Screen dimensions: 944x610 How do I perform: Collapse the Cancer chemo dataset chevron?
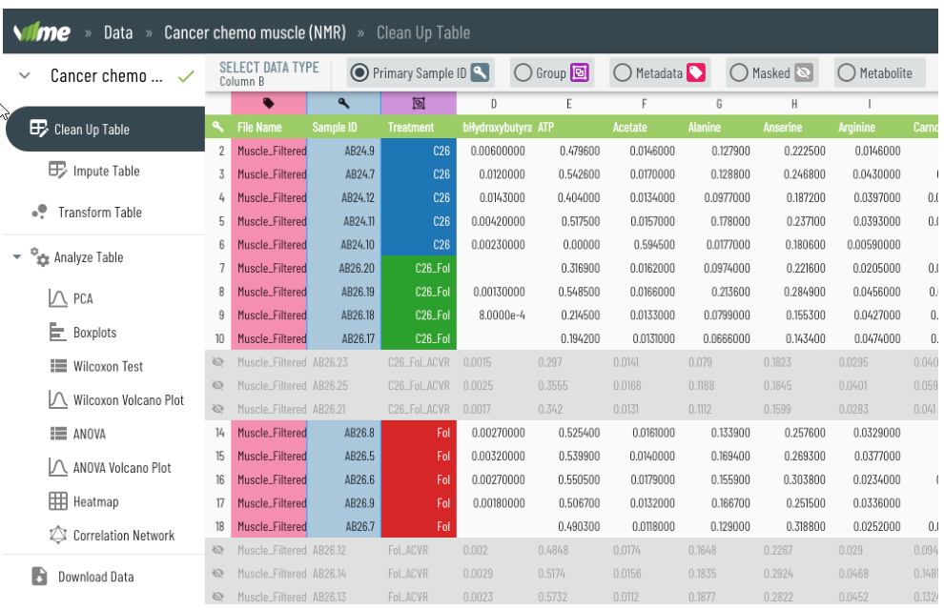[26, 76]
